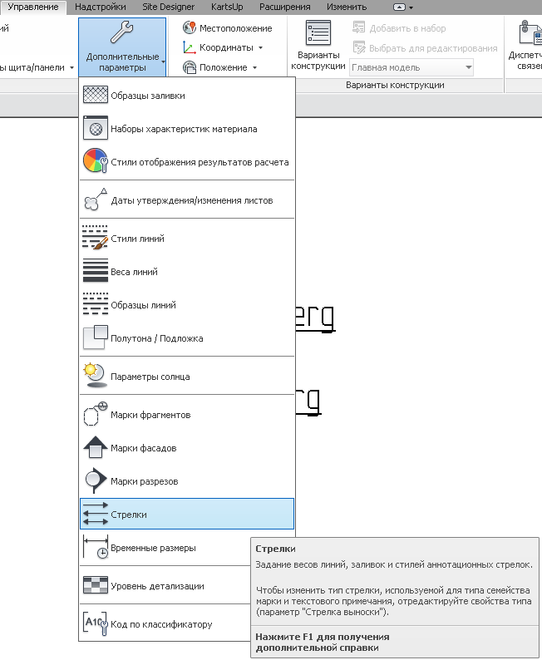Viewport: 542px width, 660px height.
Task: Open Временные размеры dimension icon
Action: click(x=96, y=547)
